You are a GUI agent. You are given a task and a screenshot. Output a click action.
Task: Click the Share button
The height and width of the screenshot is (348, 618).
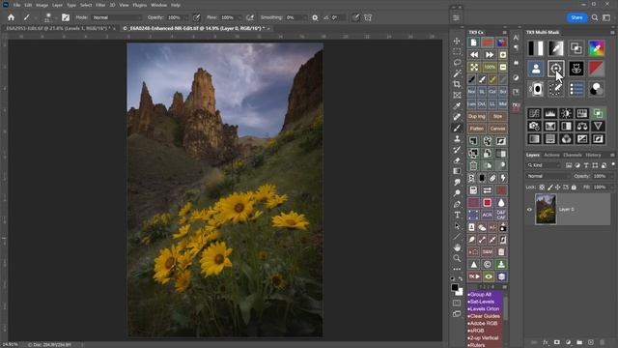pos(576,17)
